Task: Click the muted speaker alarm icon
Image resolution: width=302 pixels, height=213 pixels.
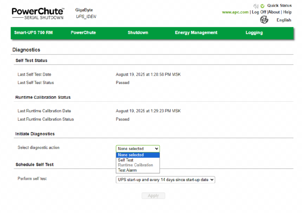Action: (256, 6)
